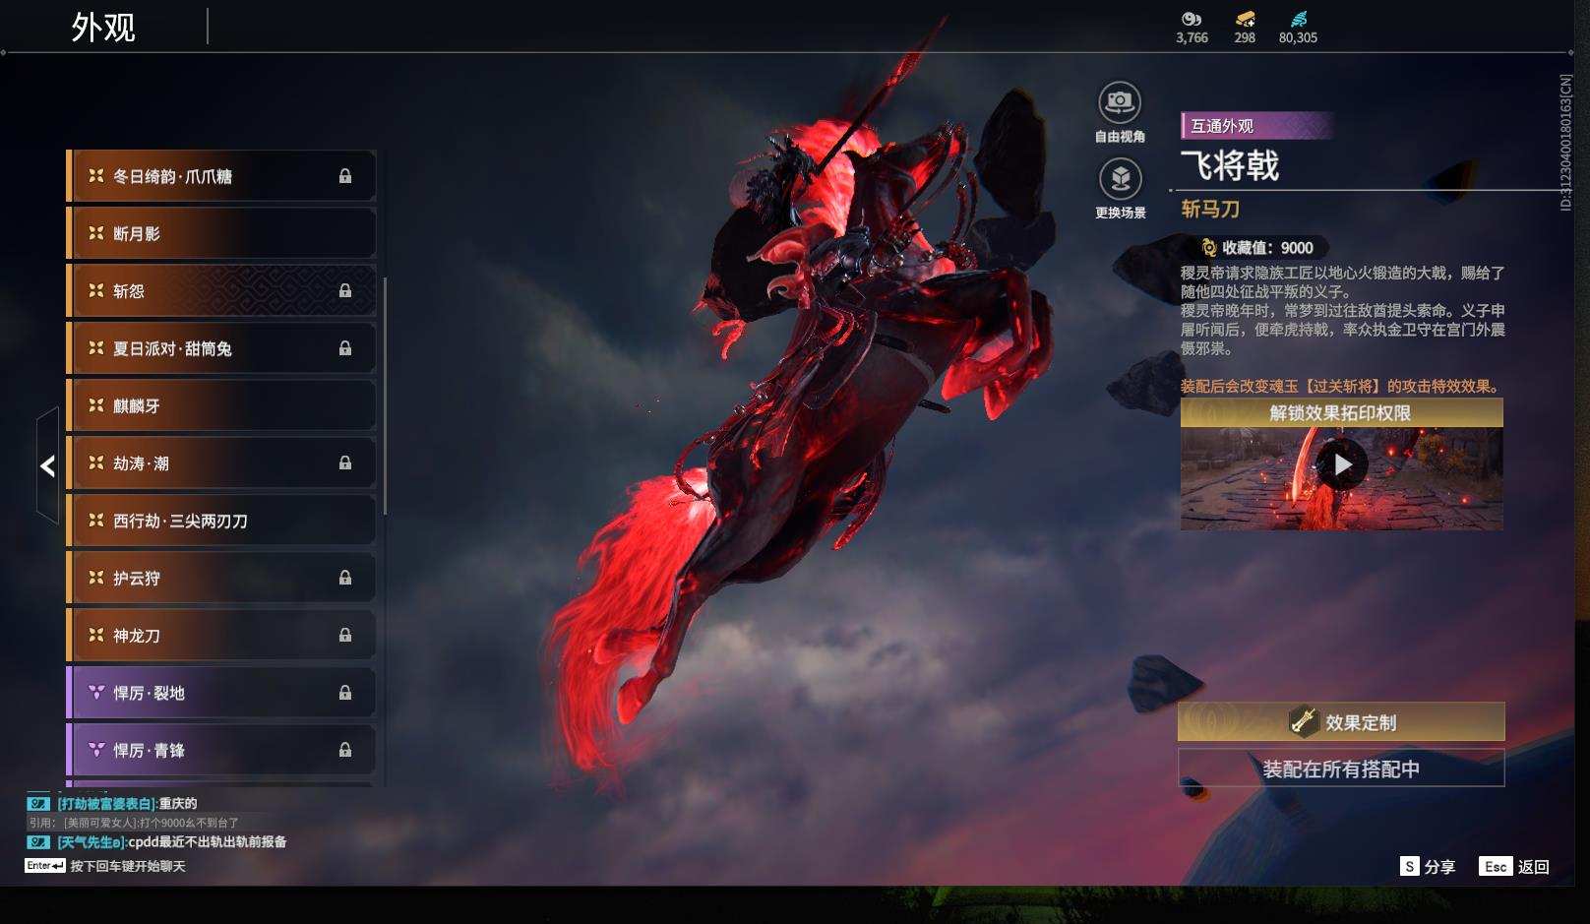Click the 飞将戟 skin title
The image size is (1590, 924).
tap(1230, 165)
